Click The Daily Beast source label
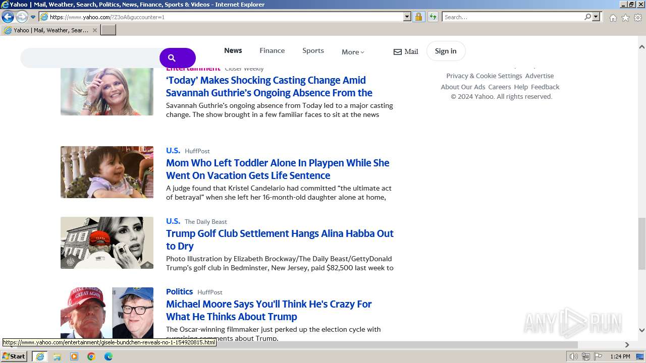 pos(206,221)
